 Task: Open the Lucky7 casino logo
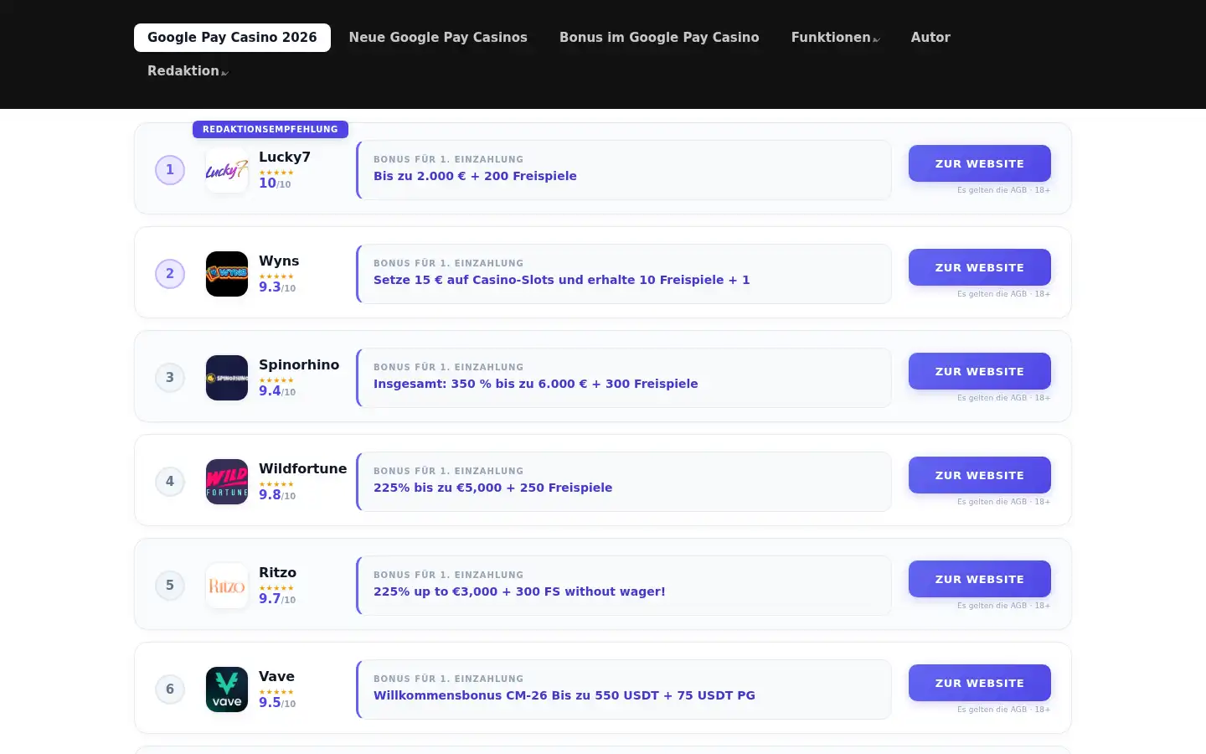coord(227,170)
